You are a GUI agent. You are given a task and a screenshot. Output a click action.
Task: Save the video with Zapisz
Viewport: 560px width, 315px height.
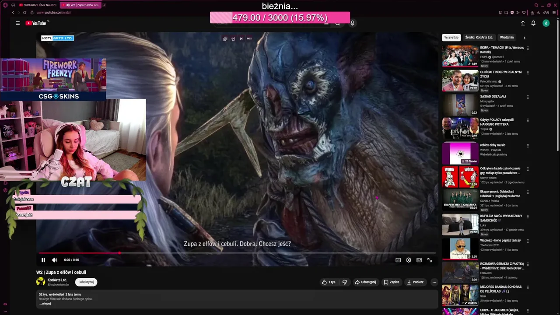[x=392, y=282]
